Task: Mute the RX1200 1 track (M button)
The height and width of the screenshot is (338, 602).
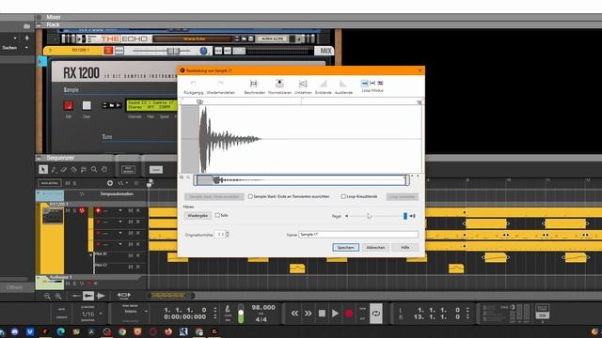Action: tap(68, 210)
